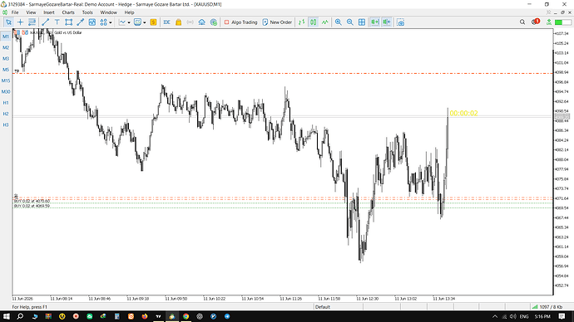Open the Tools menu
Image resolution: width=574 pixels, height=322 pixels.
87,12
